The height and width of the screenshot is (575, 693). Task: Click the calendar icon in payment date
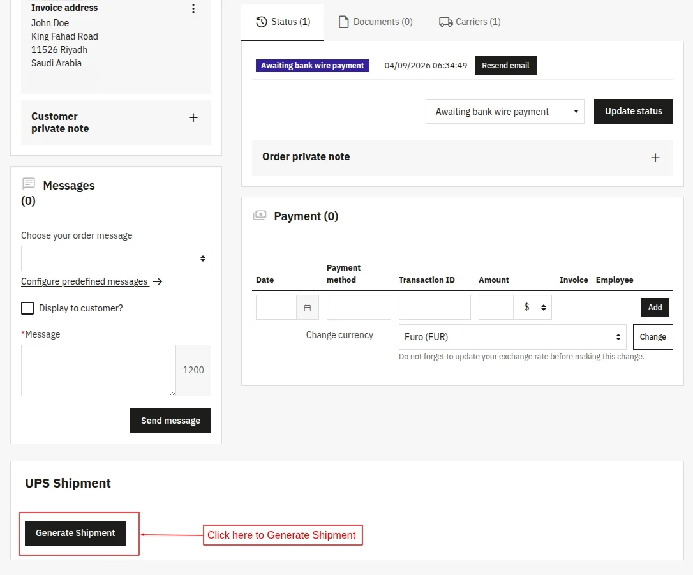308,308
